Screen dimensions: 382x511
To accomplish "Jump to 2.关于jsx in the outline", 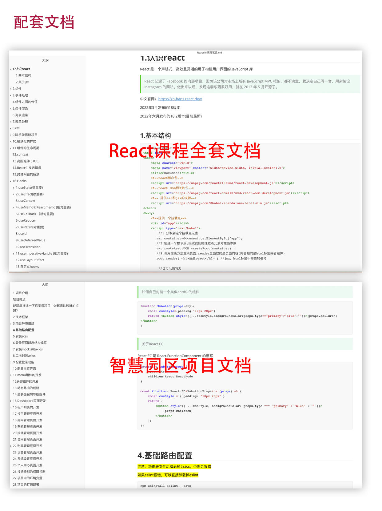I will (x=22, y=82).
